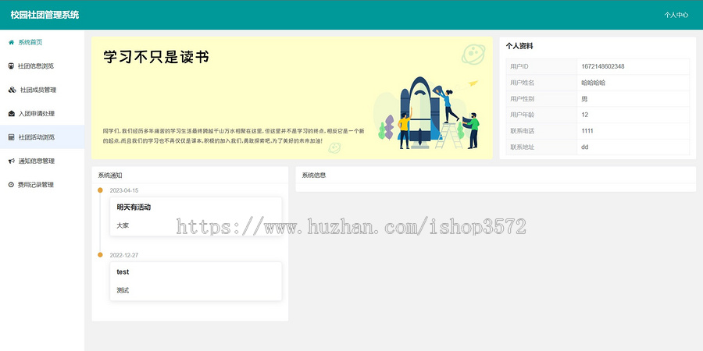Click the phone value 1111
This screenshot has height=351, width=703.
point(587,131)
